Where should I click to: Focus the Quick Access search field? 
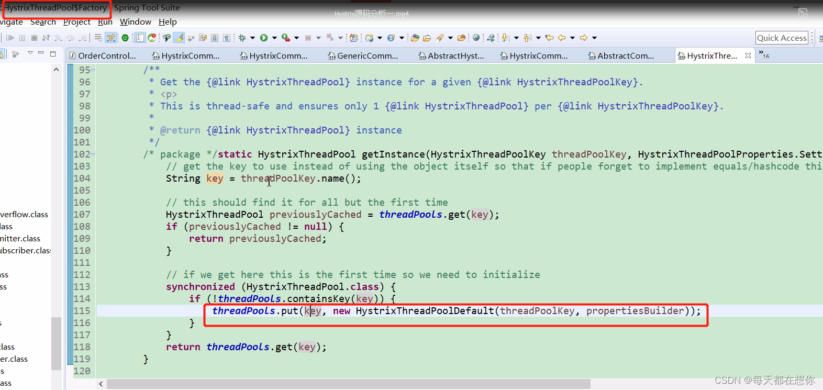click(x=782, y=38)
